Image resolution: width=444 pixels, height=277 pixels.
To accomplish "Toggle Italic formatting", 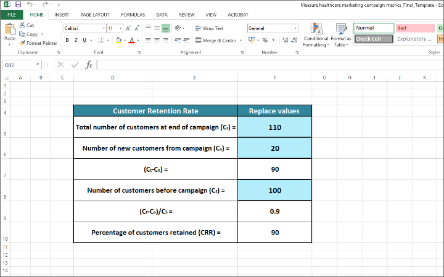I will (x=76, y=41).
